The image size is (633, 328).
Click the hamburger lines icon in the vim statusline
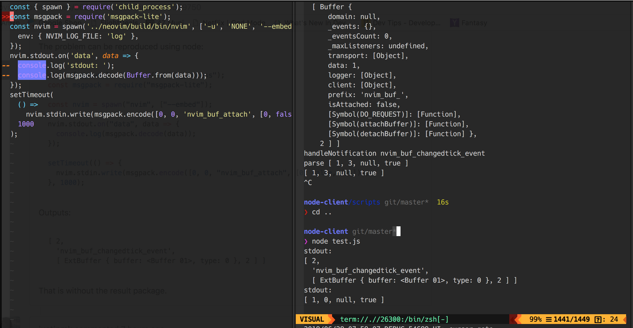[x=549, y=319]
